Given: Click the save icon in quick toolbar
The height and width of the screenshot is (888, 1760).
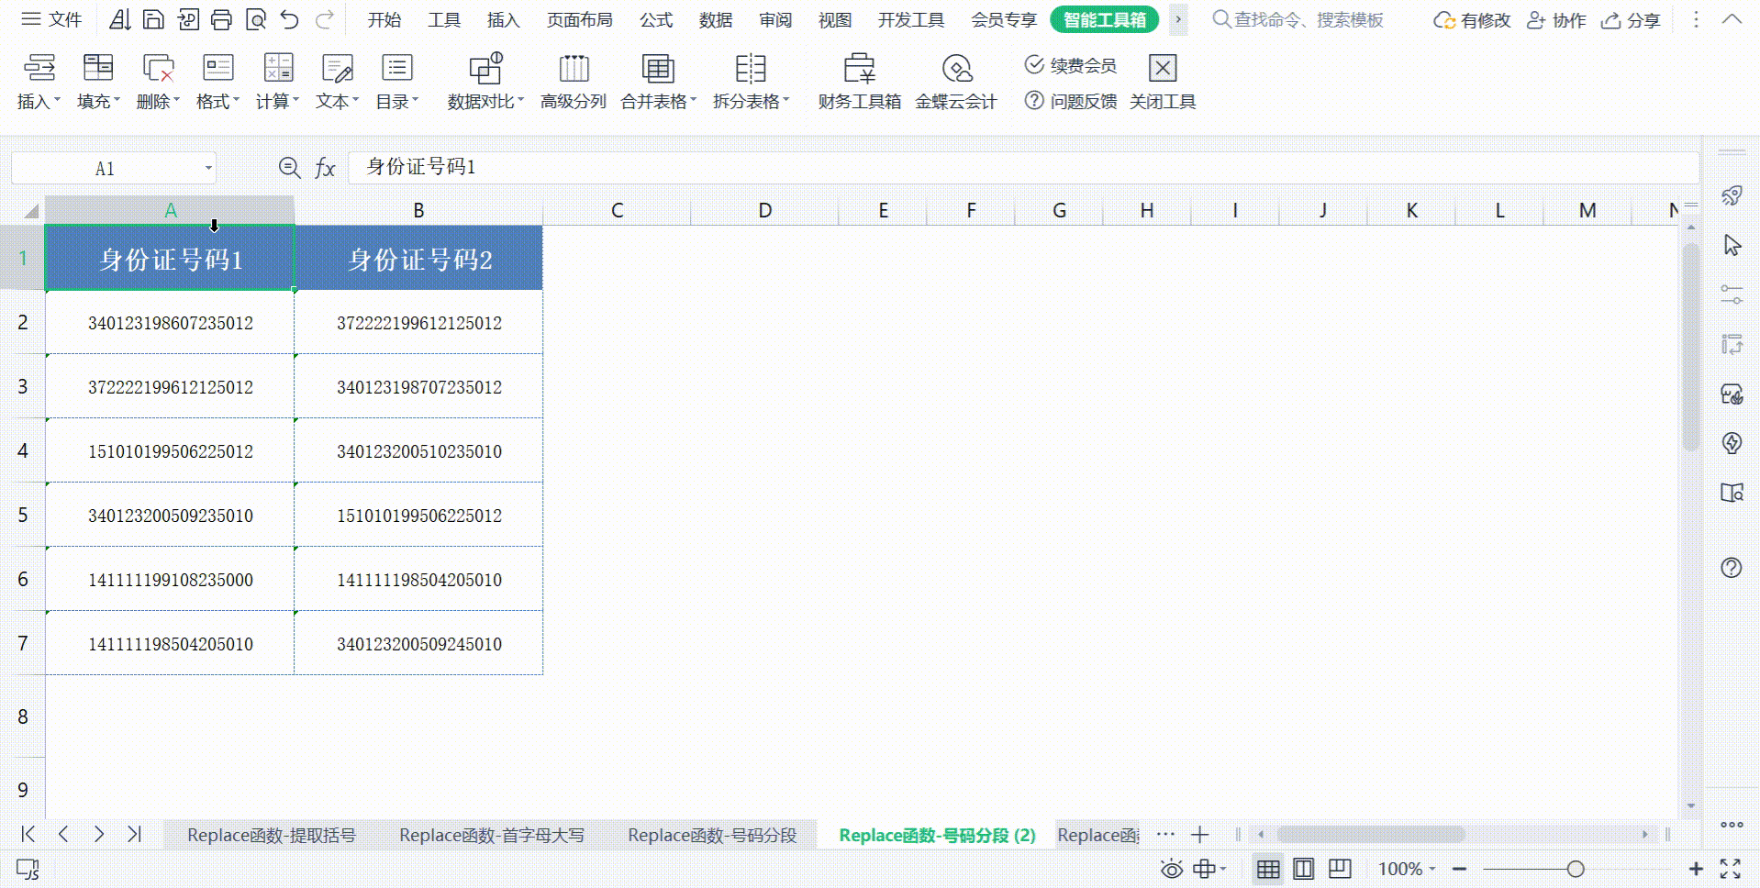Looking at the screenshot, I should (154, 19).
